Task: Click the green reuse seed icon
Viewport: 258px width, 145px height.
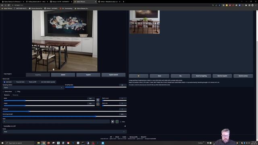Action: [x=117, y=122]
